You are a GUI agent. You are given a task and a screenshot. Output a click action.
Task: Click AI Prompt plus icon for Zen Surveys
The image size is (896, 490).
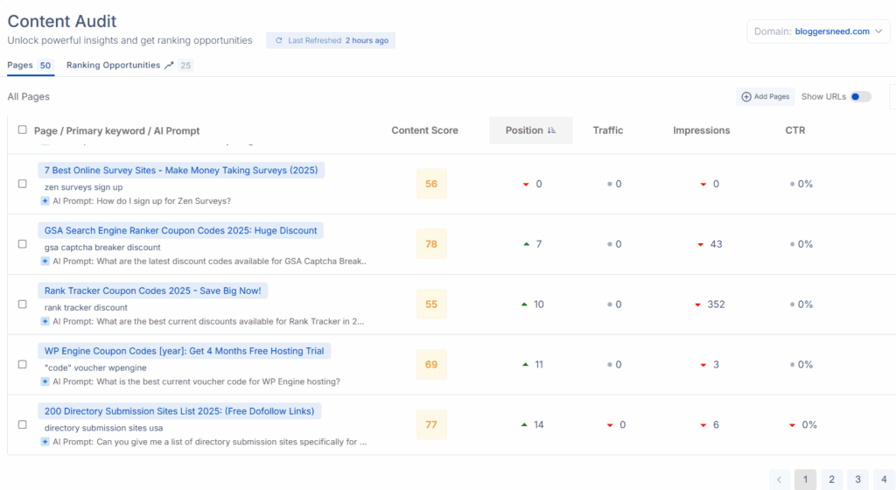pos(45,200)
